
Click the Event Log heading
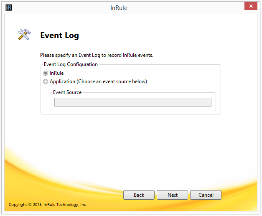click(x=59, y=36)
